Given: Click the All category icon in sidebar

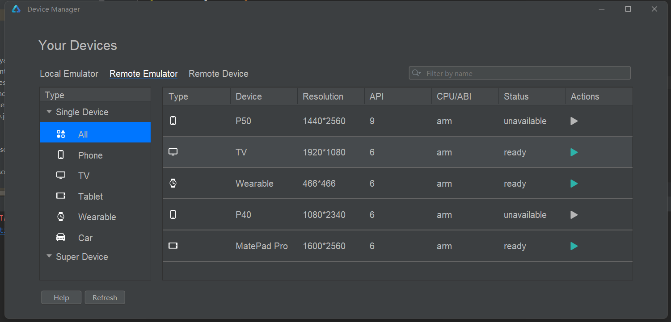Looking at the screenshot, I should pos(61,134).
